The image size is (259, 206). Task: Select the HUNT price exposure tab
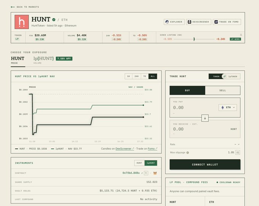(x=18, y=60)
